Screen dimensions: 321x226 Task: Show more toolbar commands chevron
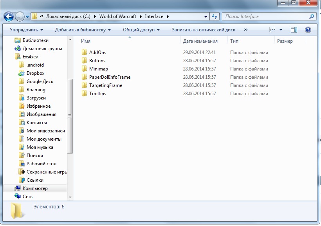click(246, 30)
